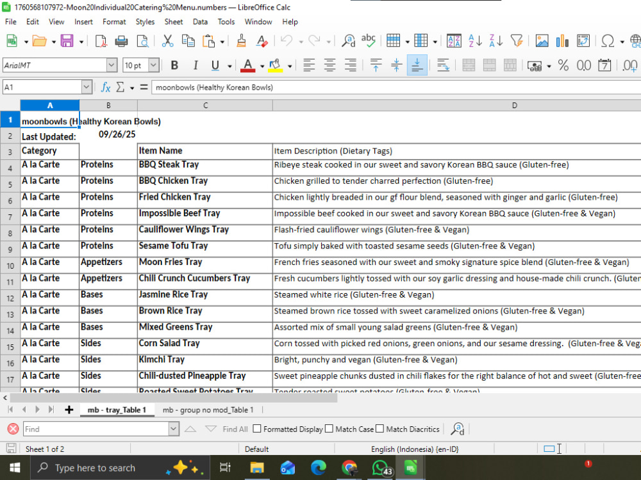Viewport: 641px width, 480px height.
Task: Expand Paste options dropdown arrow
Action: [222, 42]
